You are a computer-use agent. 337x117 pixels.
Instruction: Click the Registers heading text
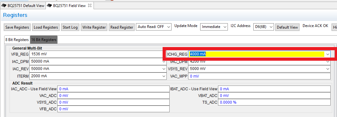tap(15, 15)
